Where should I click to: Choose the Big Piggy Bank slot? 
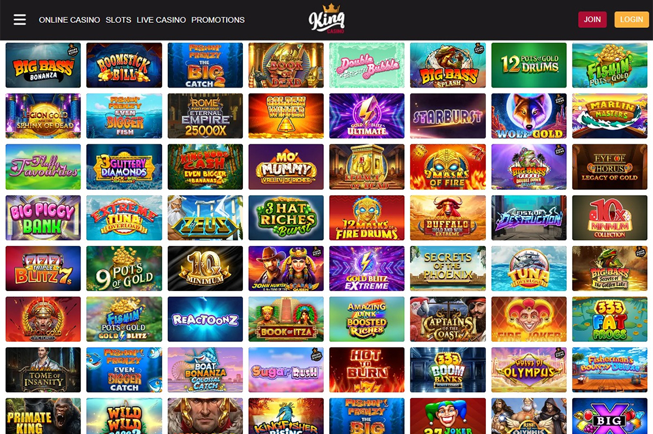(43, 217)
